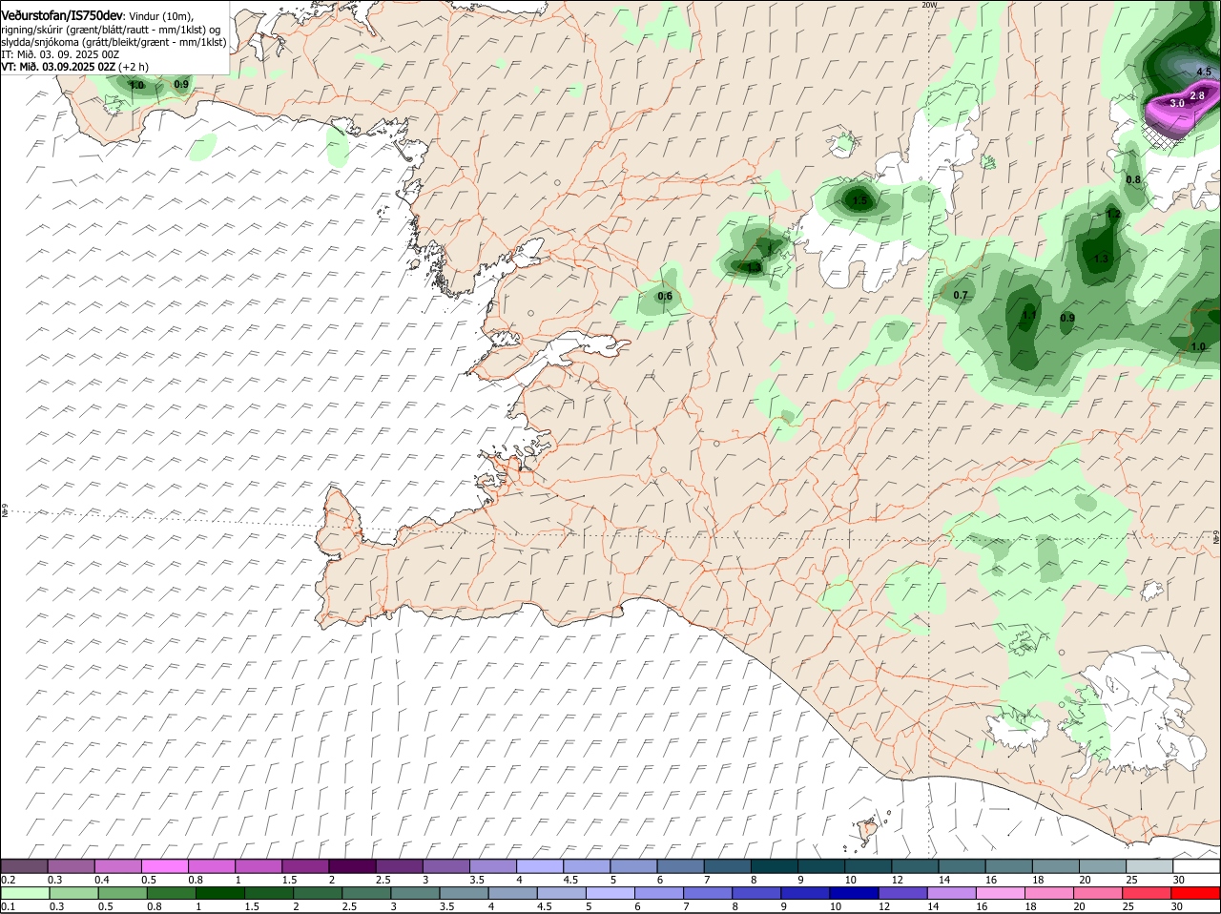1221x914 pixels.
Task: Click the 0.8 value label on the map
Action: point(1133,179)
